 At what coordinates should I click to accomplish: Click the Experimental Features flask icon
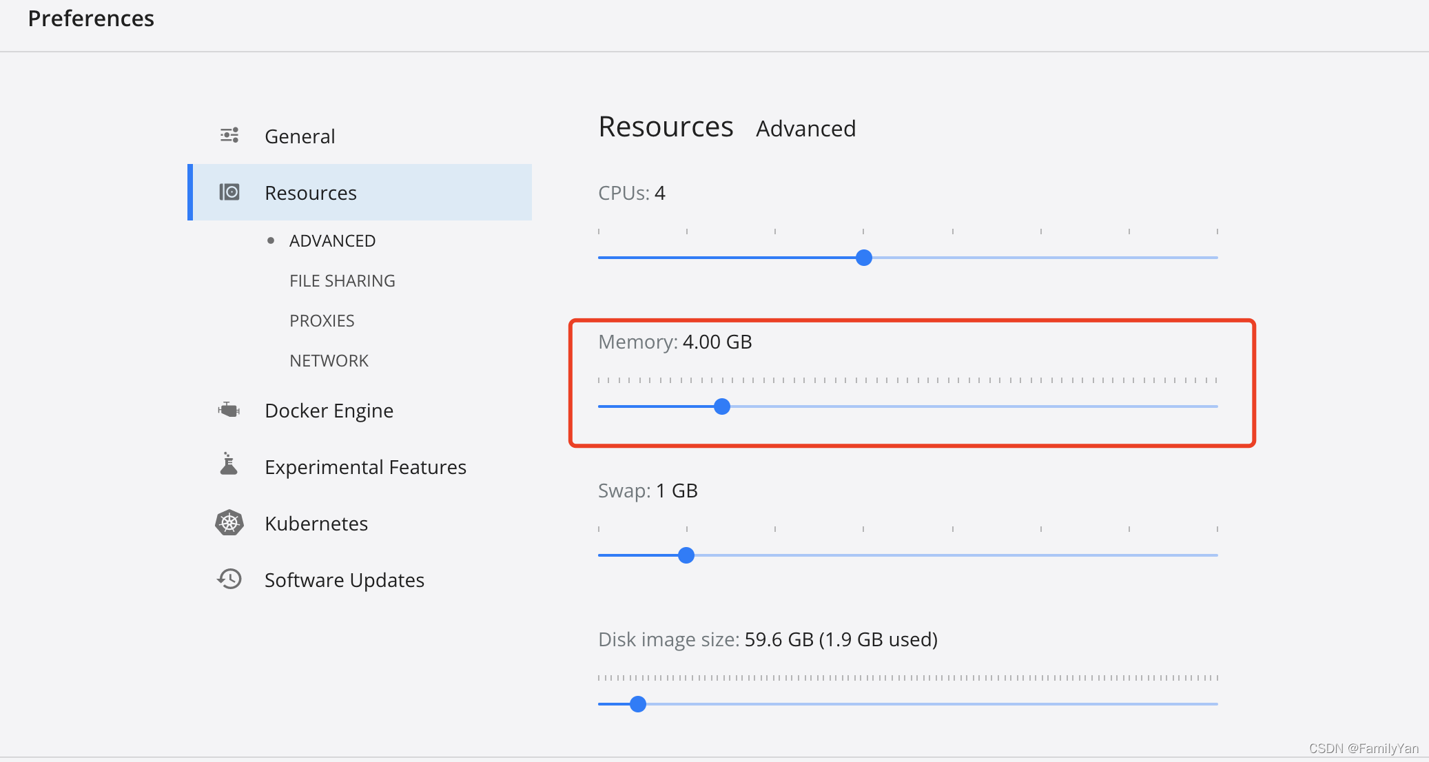(229, 465)
